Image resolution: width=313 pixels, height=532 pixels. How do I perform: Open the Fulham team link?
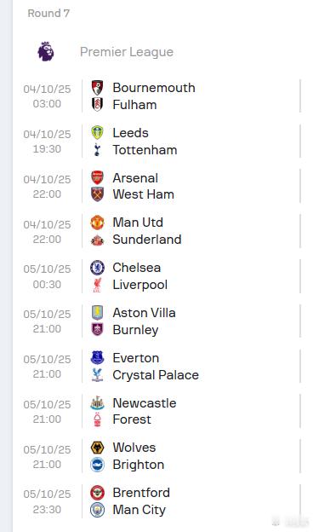pos(134,105)
